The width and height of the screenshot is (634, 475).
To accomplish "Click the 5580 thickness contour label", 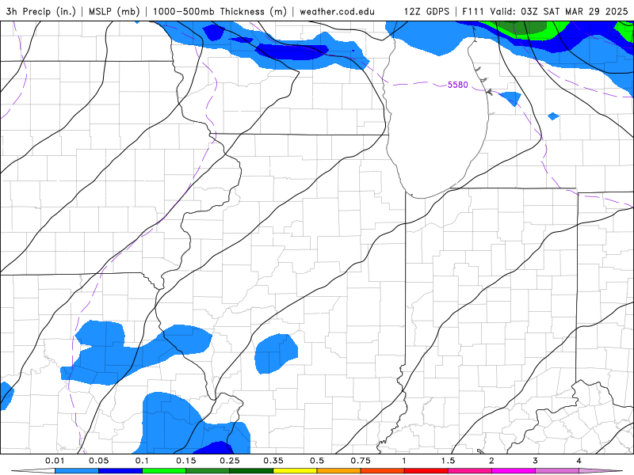I will click(458, 85).
